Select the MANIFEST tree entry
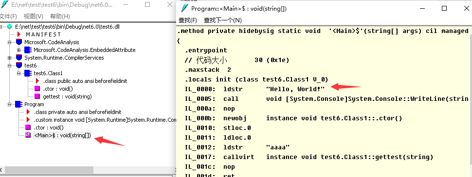This screenshot has height=177, width=472. [x=43, y=34]
